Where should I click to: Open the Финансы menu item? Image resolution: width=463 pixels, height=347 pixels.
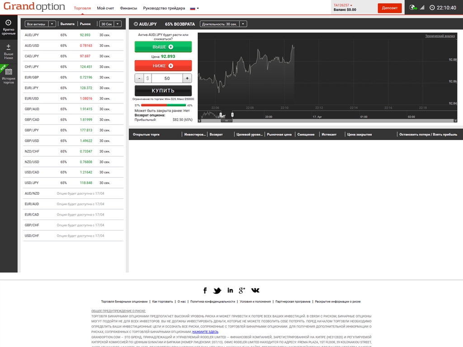click(128, 9)
